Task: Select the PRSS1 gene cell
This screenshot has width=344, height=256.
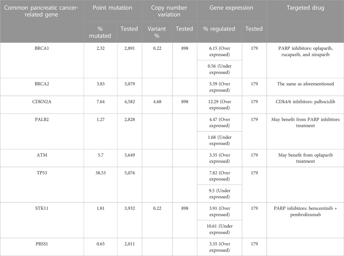Action: tap(42, 244)
